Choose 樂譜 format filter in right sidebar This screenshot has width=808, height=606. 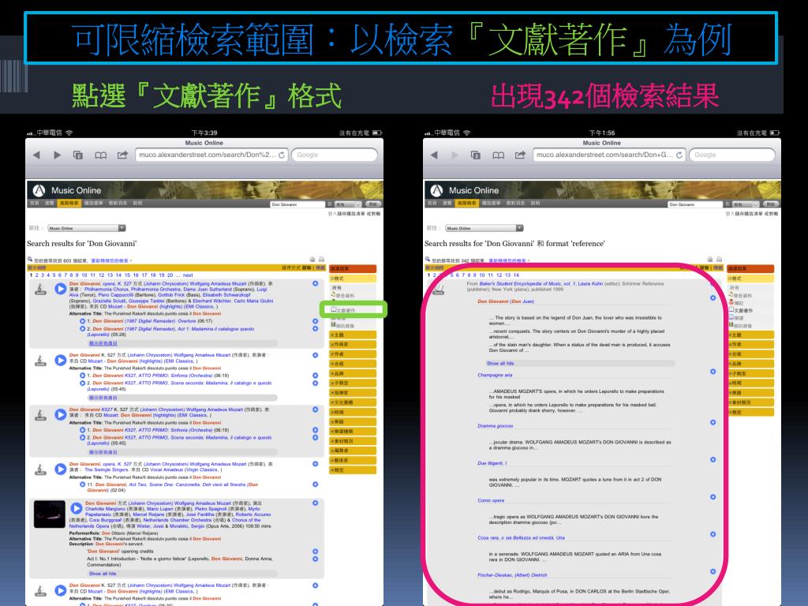click(736, 318)
